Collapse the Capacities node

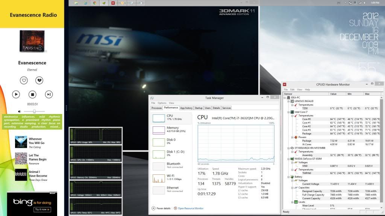coord(292,187)
